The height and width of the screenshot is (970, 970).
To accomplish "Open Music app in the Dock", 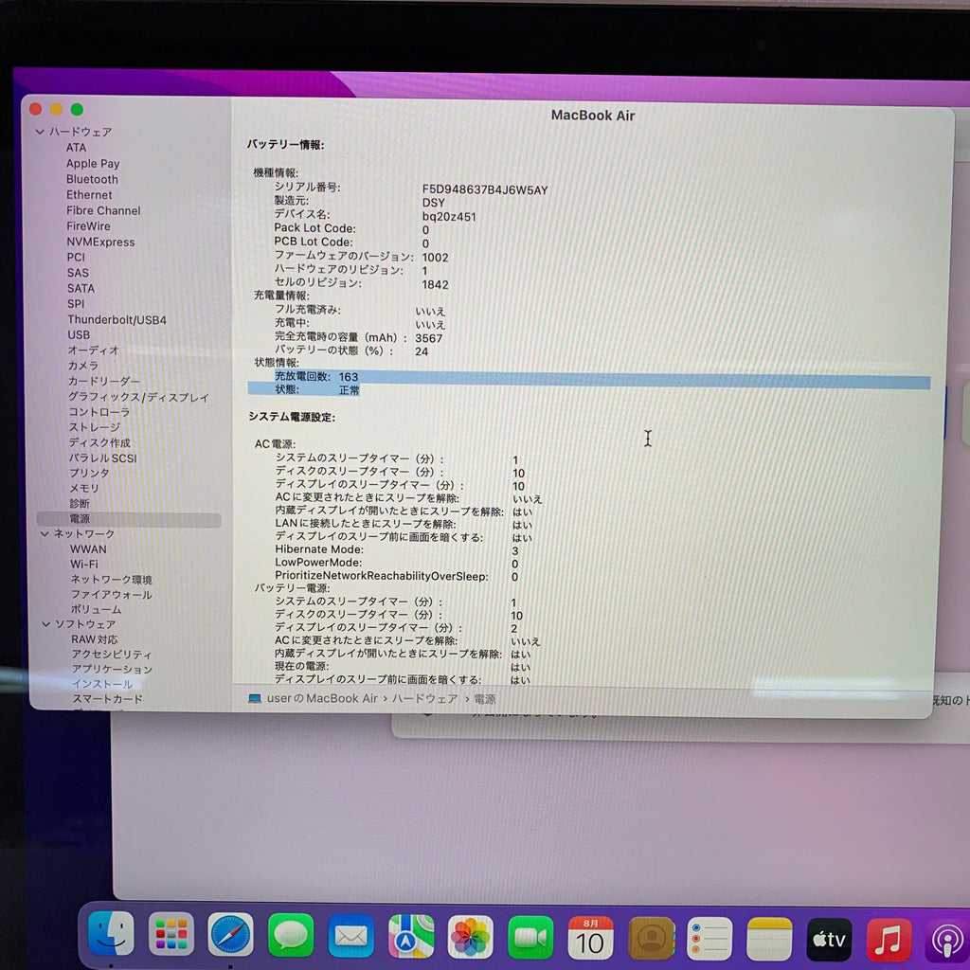I will [889, 942].
